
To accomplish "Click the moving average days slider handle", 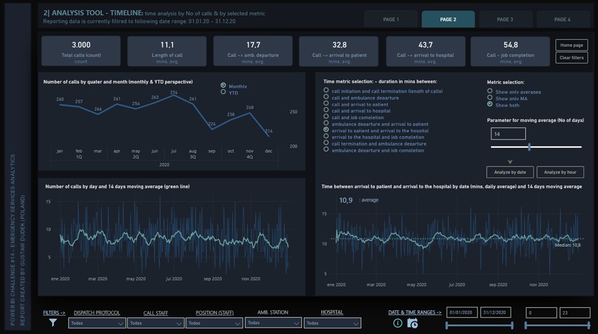I will tap(530, 147).
